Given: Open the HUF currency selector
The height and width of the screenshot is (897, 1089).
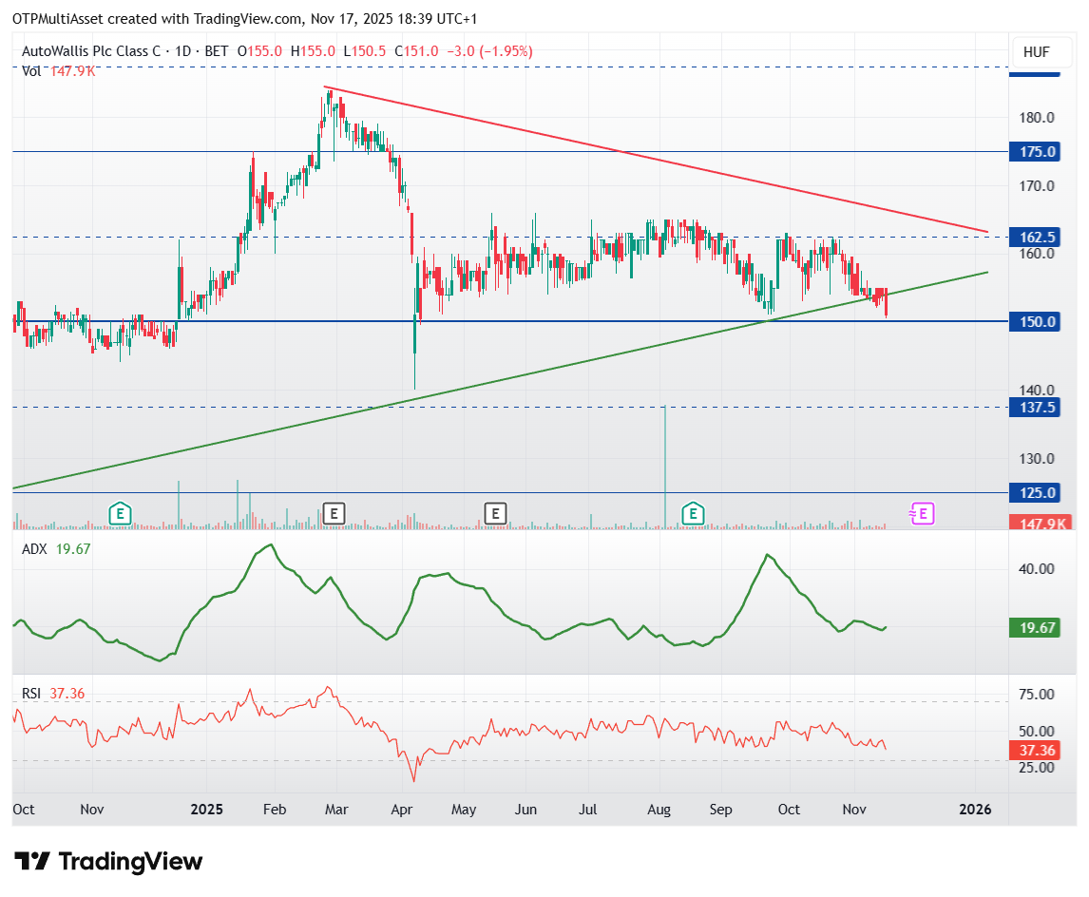Looking at the screenshot, I should coord(1036,52).
